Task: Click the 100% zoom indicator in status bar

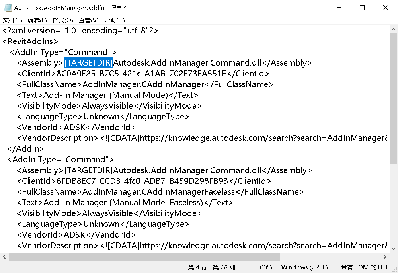Action: click(x=265, y=267)
